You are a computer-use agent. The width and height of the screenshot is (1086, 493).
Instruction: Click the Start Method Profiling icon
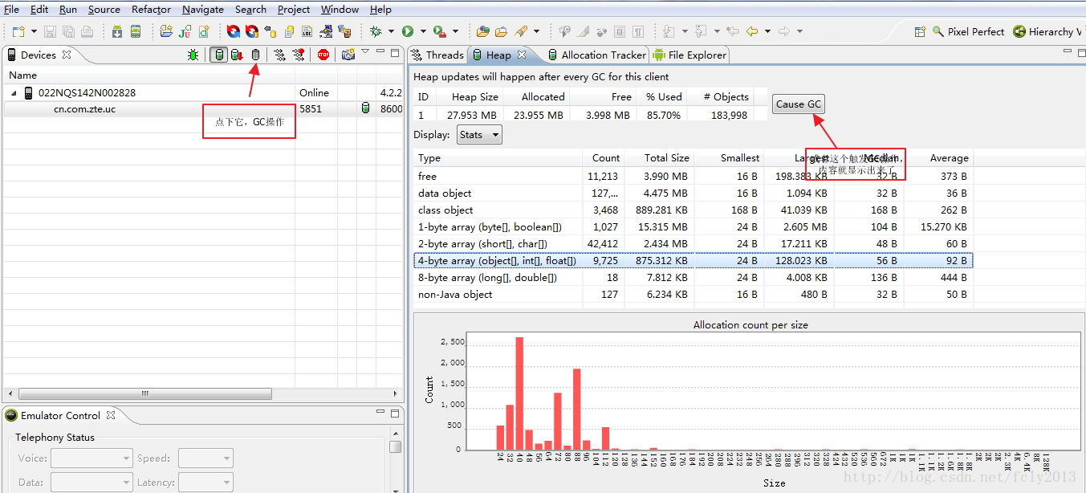tap(299, 55)
